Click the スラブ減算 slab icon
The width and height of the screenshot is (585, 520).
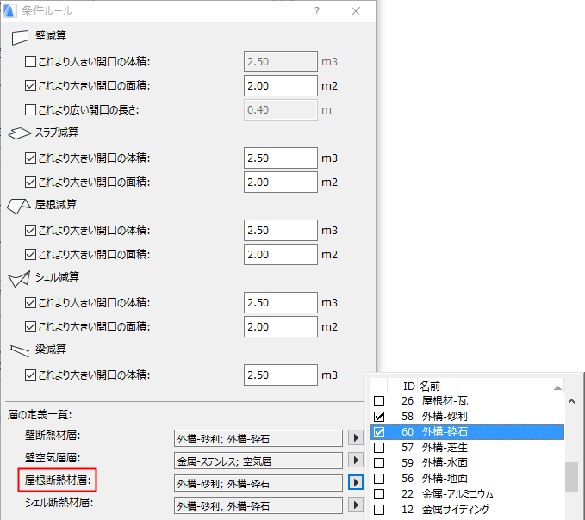tap(20, 133)
